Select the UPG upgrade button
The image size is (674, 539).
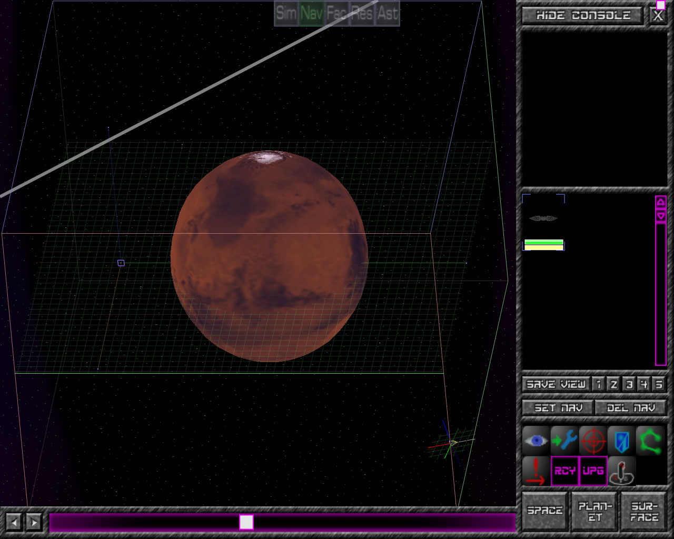click(x=593, y=471)
